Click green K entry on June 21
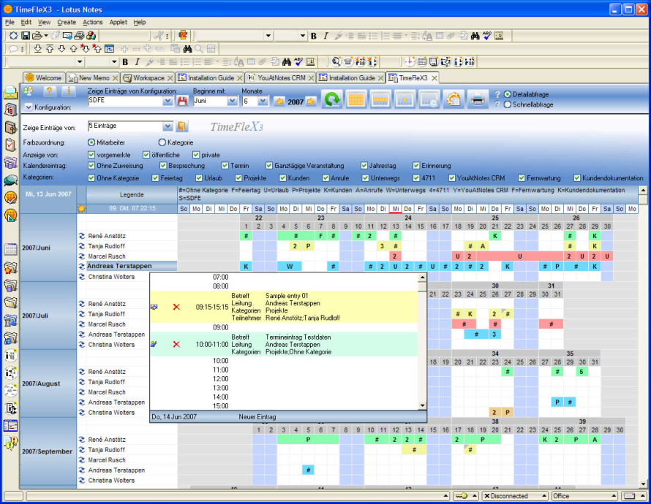Viewport: 651px width, 504px height. click(495, 236)
